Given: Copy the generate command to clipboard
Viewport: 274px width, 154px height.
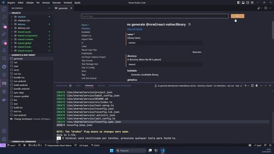Looking at the screenshot, I should click(189, 24).
